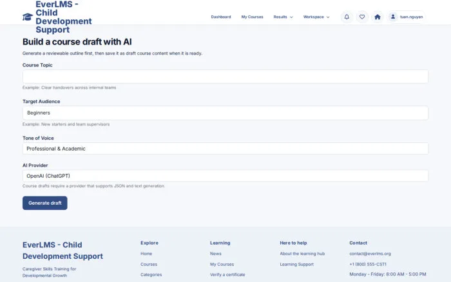451x282 pixels.
Task: Open the footer My Courses link
Action: 222,264
